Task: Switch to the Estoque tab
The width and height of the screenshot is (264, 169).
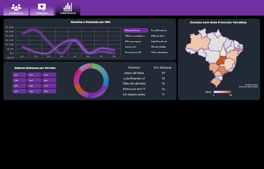Action: tap(42, 9)
